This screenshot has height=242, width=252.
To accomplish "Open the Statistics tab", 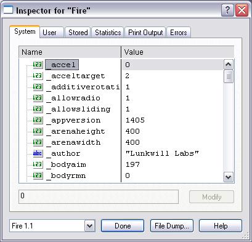I will pyautogui.click(x=108, y=33).
